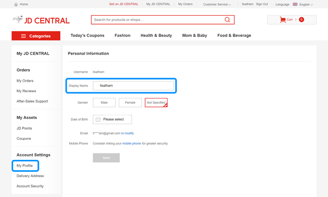Click the Home link text
Image resolution: width=328 pixels, height=197 pixels.
coord(24,4)
